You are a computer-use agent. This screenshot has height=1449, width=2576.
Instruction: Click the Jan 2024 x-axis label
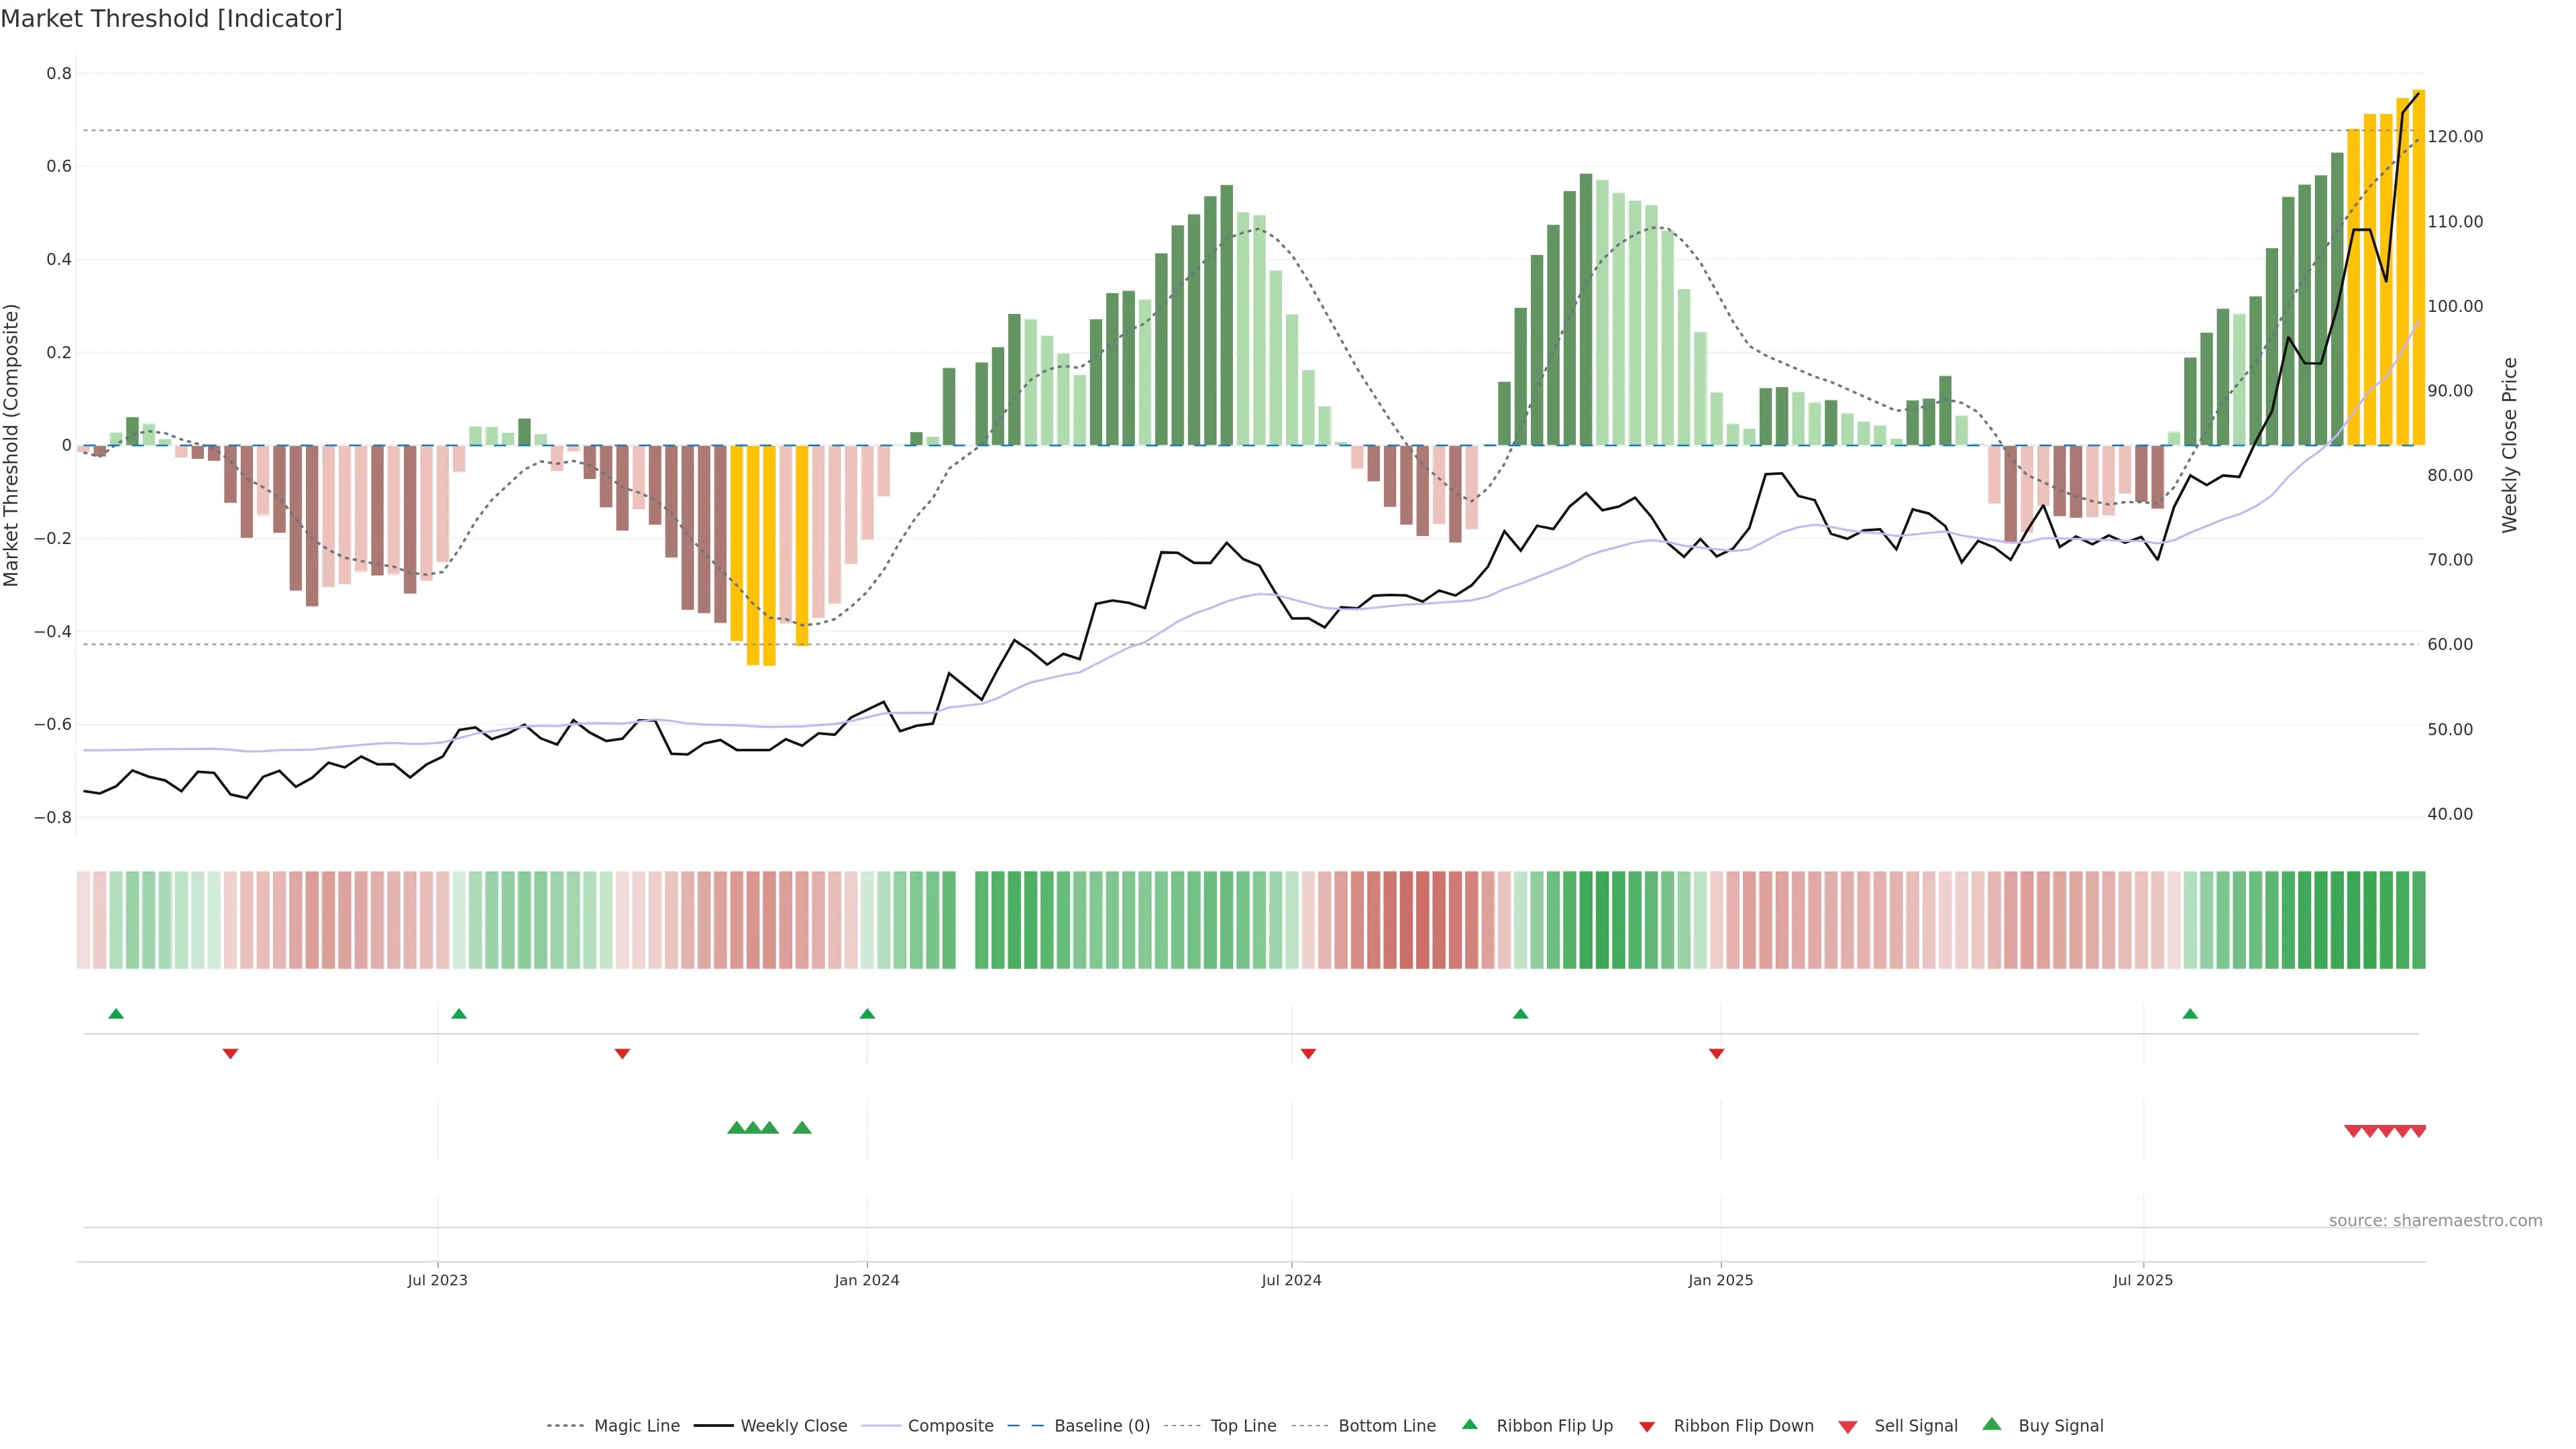coord(867,1280)
